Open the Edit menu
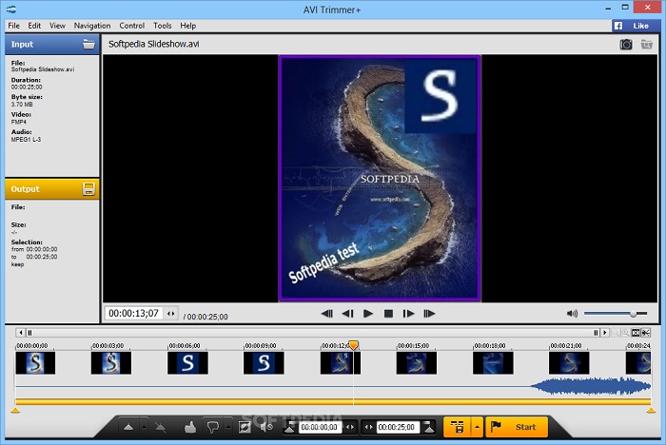The image size is (666, 445). pyautogui.click(x=34, y=26)
